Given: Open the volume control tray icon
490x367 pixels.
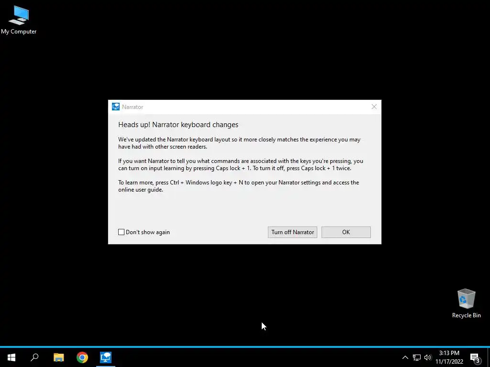Looking at the screenshot, I should 428,357.
